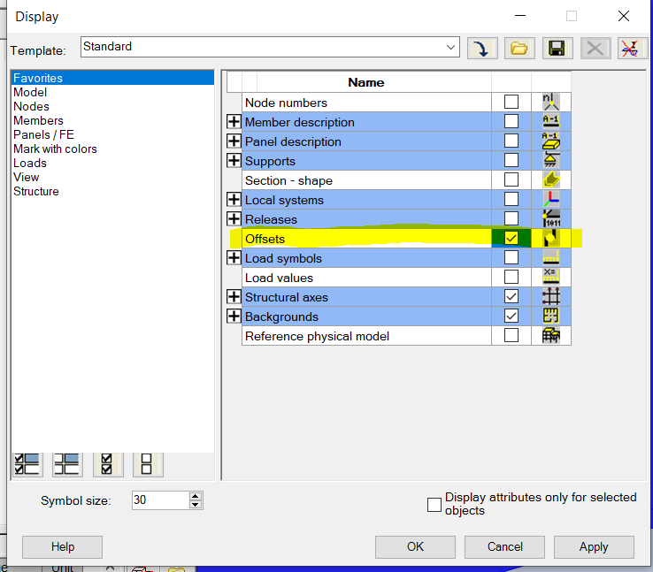The height and width of the screenshot is (572, 653).
Task: Toggle Panel description checkbox
Action: pyautogui.click(x=511, y=141)
